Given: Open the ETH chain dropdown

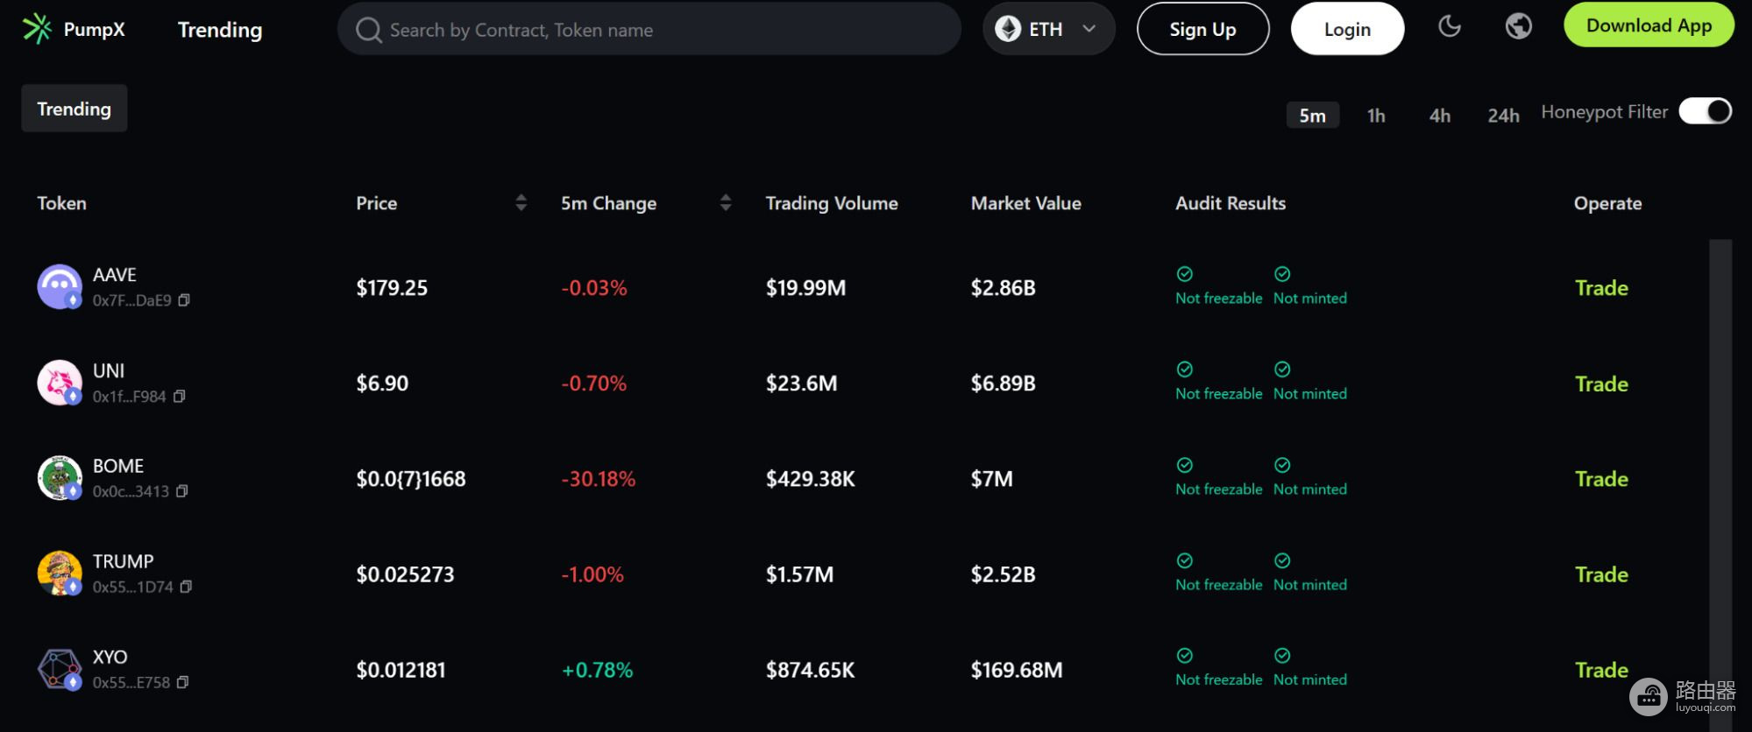Looking at the screenshot, I should pyautogui.click(x=1048, y=29).
